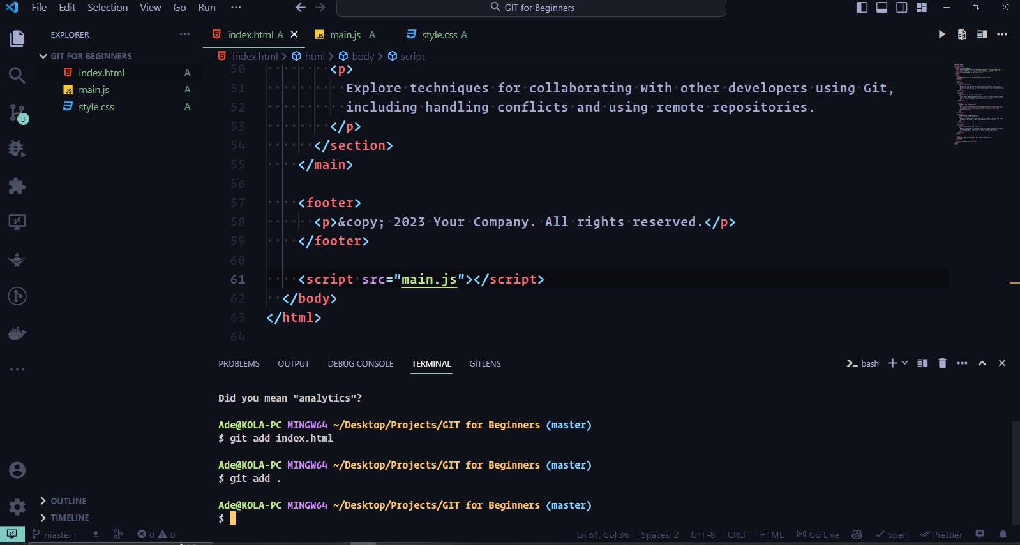Open editor More Actions menu
This screenshot has height=545, width=1020.
tap(1002, 34)
